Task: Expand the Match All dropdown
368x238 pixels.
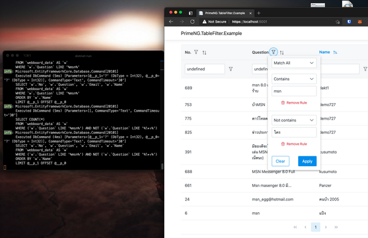Action: click(294, 63)
